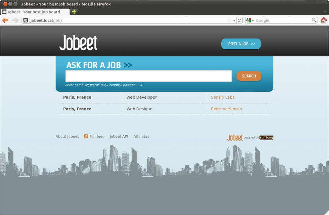
Task: Click the symfony logo in the footer
Action: click(x=266, y=138)
